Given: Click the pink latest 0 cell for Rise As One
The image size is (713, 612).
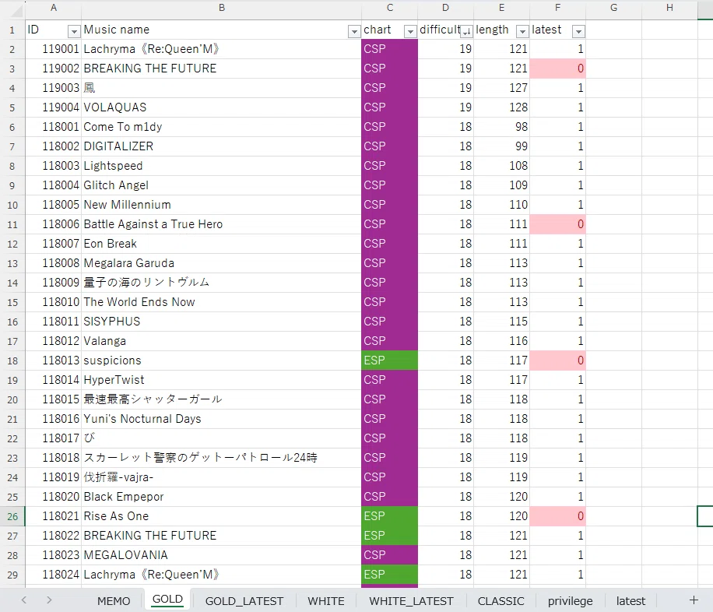Looking at the screenshot, I should pyautogui.click(x=557, y=516).
